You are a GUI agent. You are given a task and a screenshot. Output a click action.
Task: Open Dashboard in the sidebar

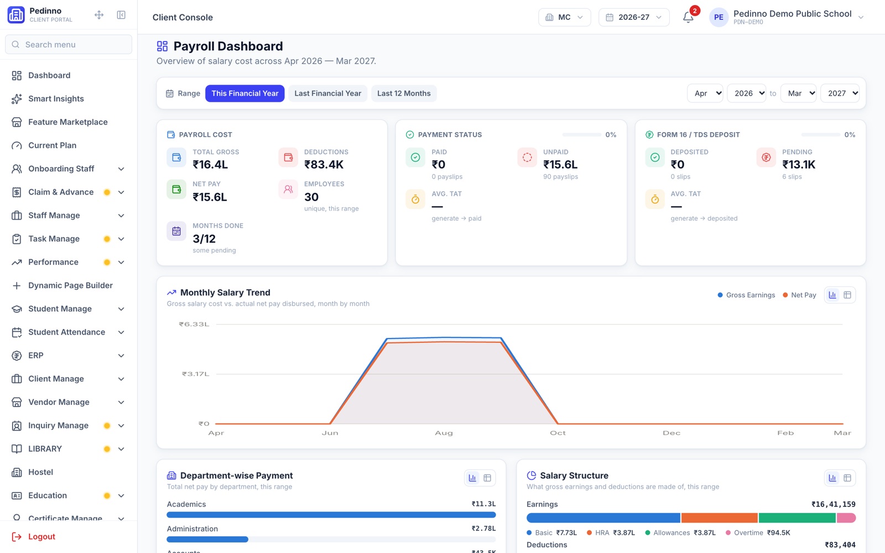click(69, 75)
